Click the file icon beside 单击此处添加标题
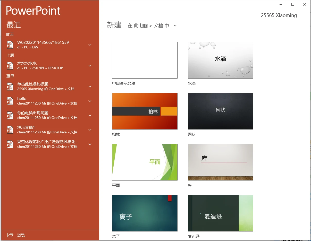This screenshot has height=241, width=311. (x=10, y=87)
